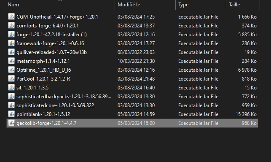Viewport: 271px width, 162px height.
Task: Select the Jar icon of forge-1.20.1-47.2.18-installer (1)
Action: (x=11, y=34)
